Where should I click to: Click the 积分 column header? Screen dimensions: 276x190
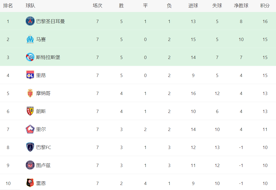[265, 6]
